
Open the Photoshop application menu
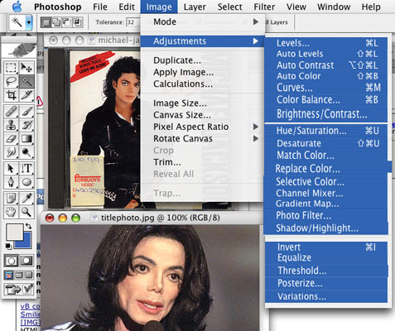click(x=58, y=7)
